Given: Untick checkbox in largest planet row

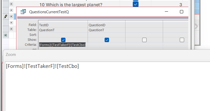Looking at the screenshot, I should [136, 4].
